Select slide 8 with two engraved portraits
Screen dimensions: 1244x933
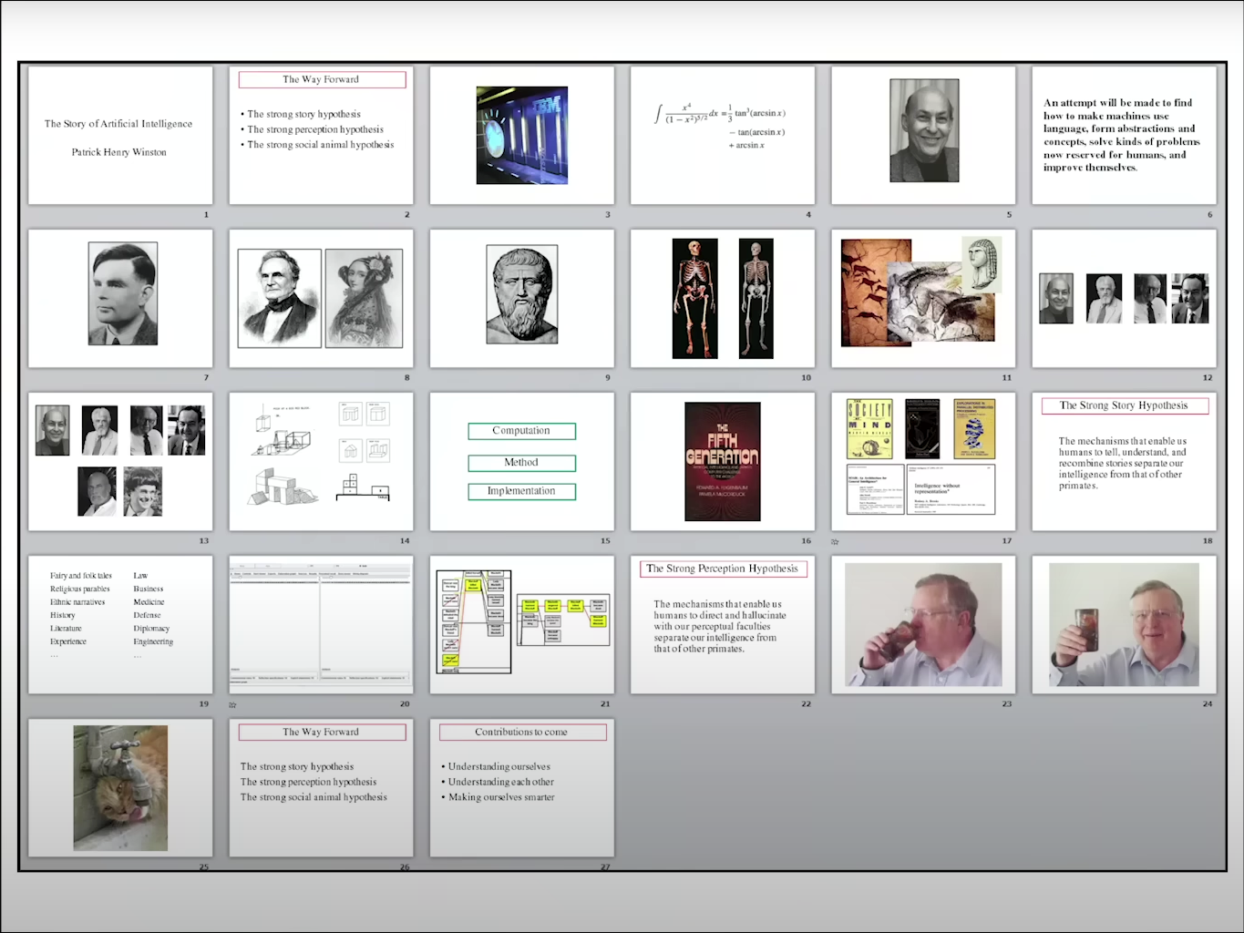click(321, 298)
